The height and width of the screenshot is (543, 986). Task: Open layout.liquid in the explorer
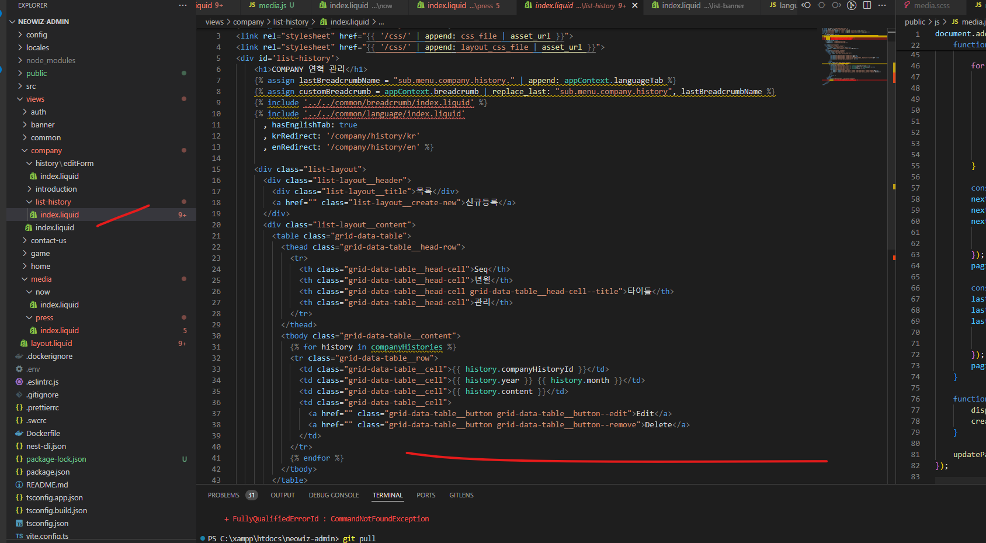click(x=101, y=343)
